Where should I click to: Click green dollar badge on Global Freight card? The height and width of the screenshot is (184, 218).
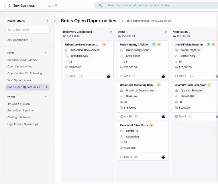click(x=209, y=44)
